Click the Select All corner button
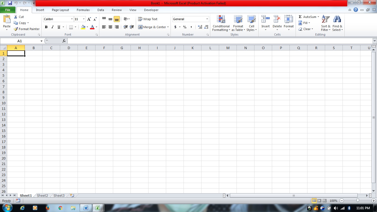Image resolution: width=377 pixels, height=212 pixels. coord(4,48)
